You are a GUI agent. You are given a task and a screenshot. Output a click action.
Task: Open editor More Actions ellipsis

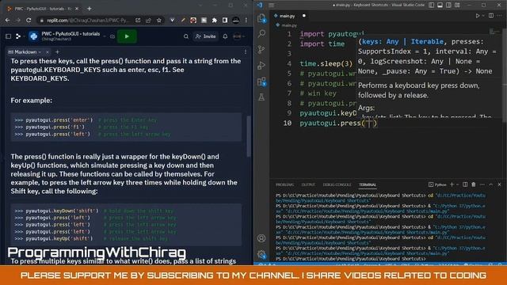[x=500, y=16]
